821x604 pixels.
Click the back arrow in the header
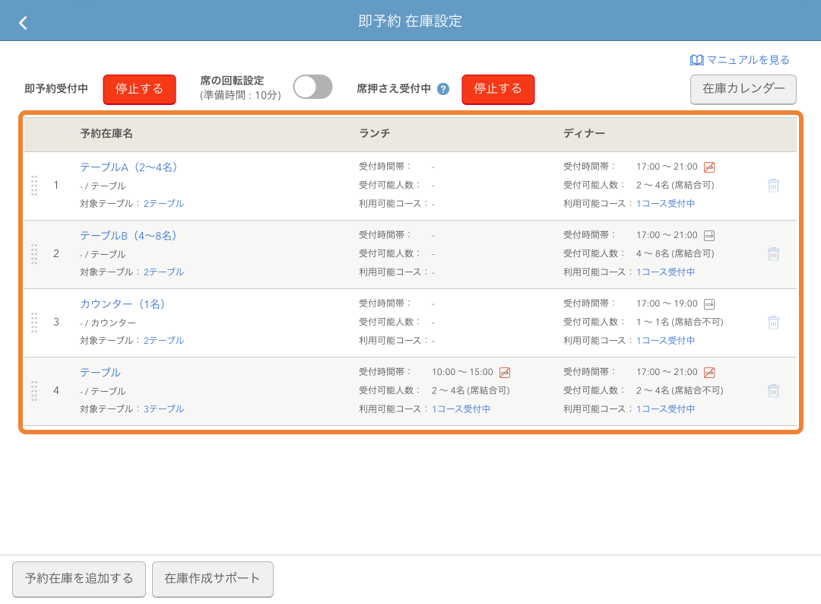(x=23, y=22)
